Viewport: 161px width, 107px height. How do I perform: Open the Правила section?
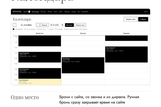67,12
